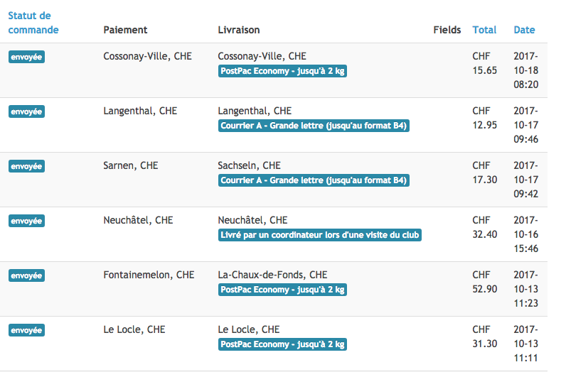The width and height of the screenshot is (566, 372).
Task: Click the Livré par un coordinateur tag
Action: (x=320, y=235)
